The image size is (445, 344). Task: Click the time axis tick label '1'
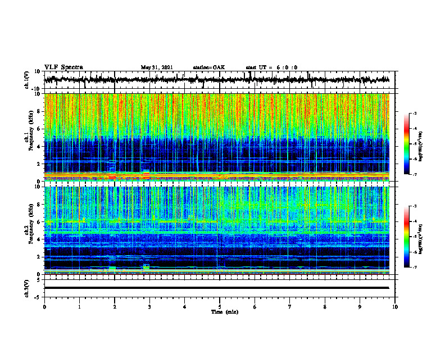click(79, 307)
